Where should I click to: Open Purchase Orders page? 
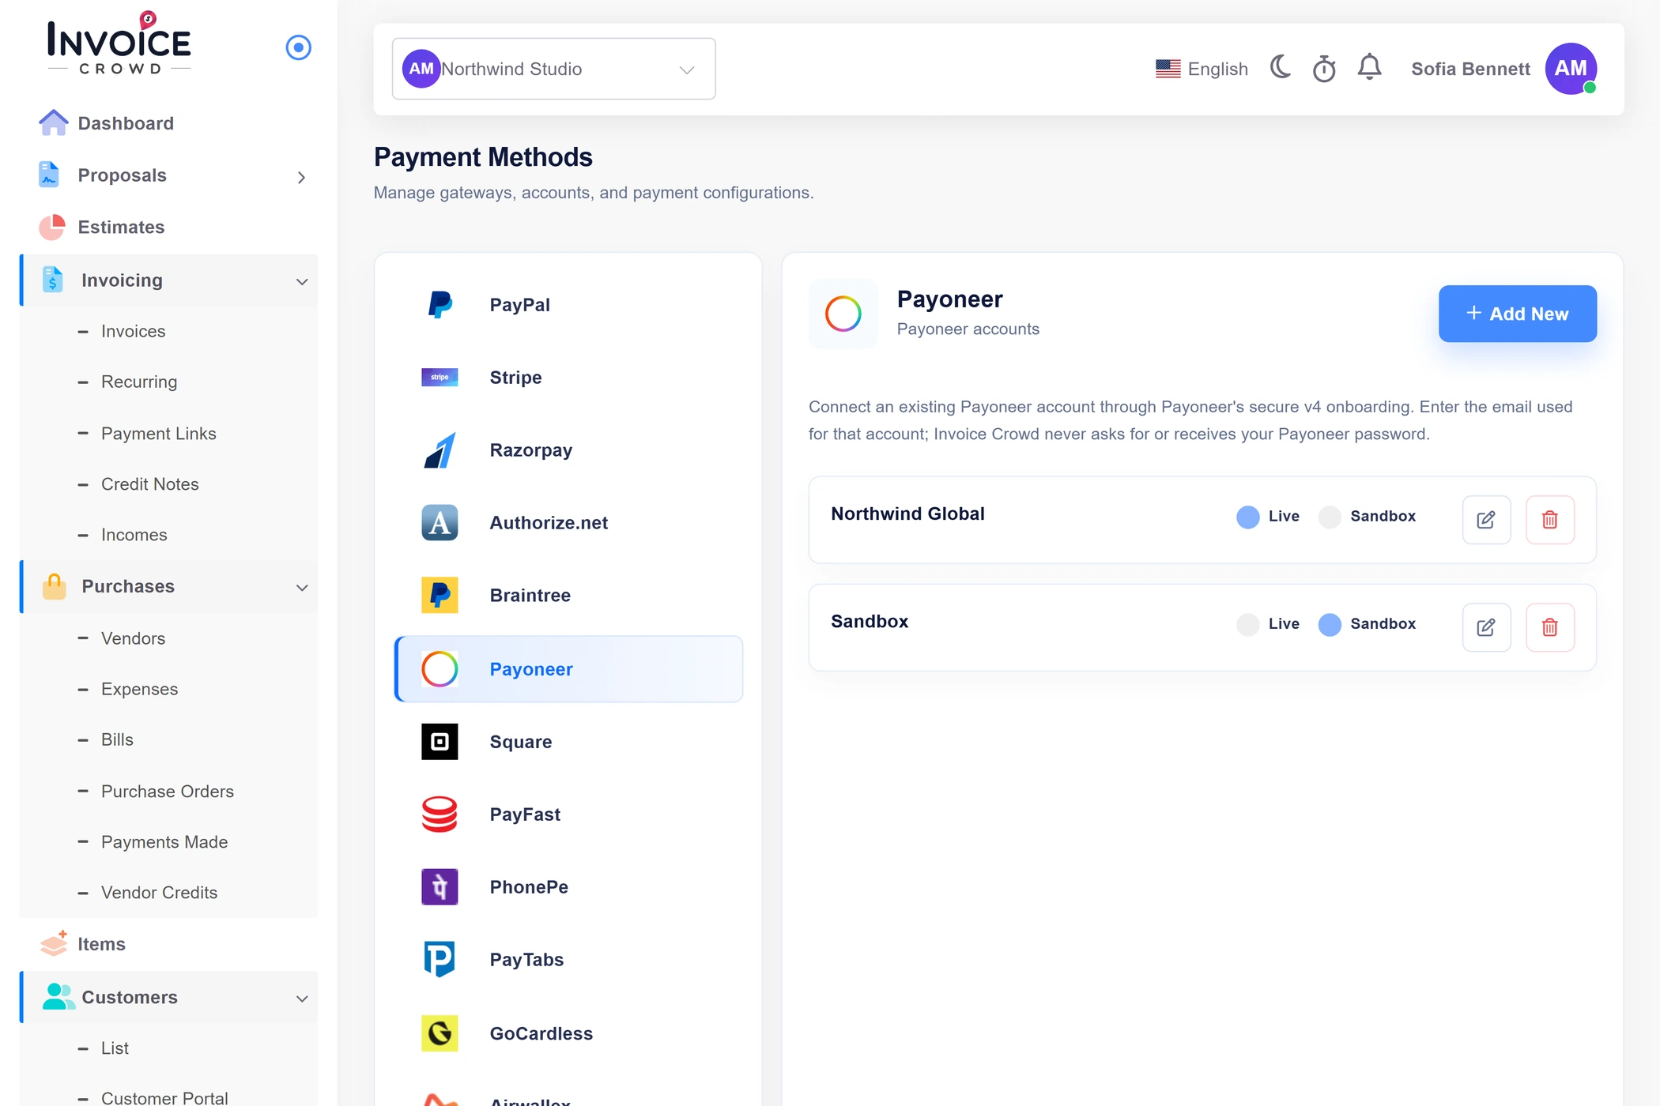(x=167, y=791)
